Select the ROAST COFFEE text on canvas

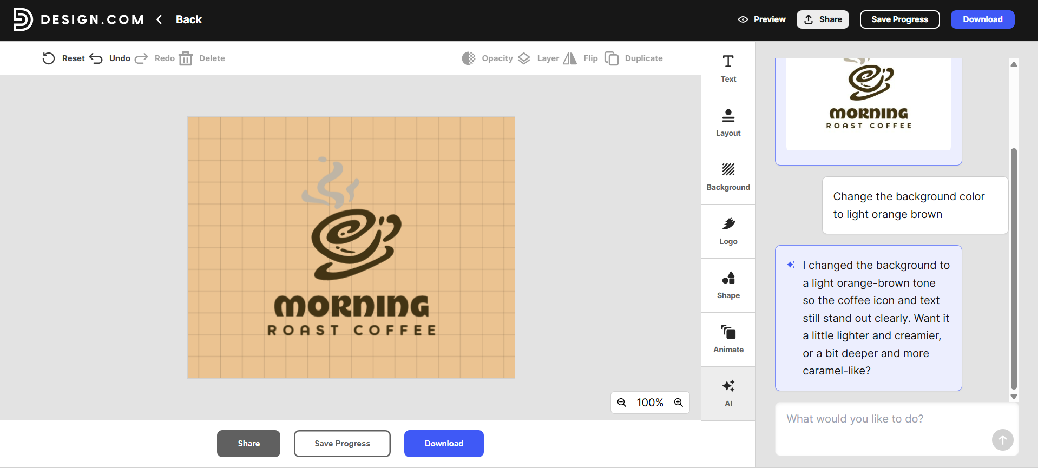pyautogui.click(x=352, y=330)
